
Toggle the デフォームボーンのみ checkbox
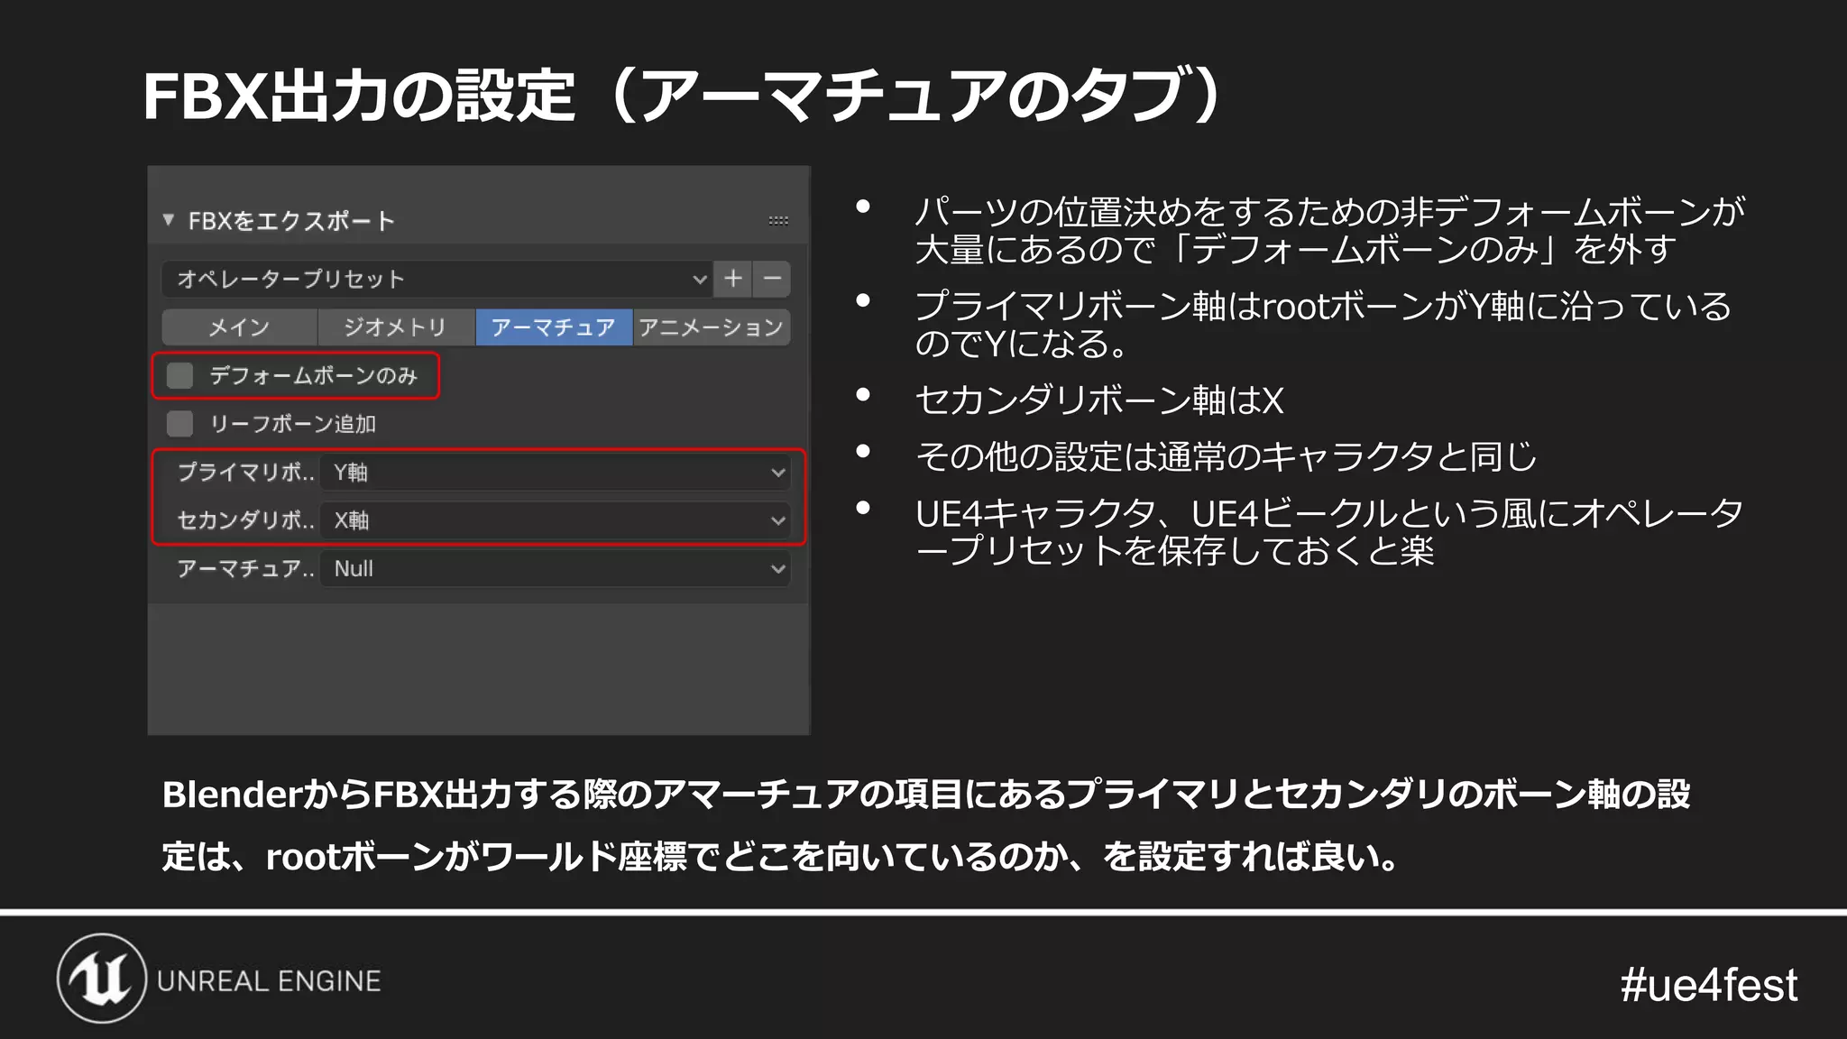180,375
